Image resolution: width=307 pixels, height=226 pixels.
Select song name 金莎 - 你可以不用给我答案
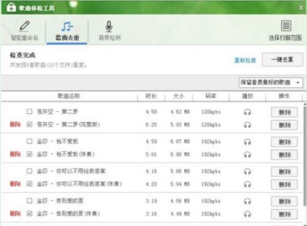(x=71, y=171)
